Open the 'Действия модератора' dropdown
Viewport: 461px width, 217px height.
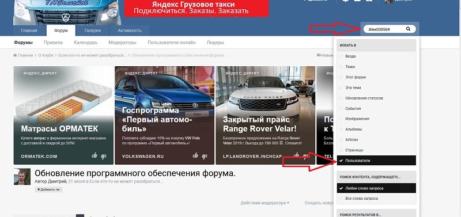[264, 203]
